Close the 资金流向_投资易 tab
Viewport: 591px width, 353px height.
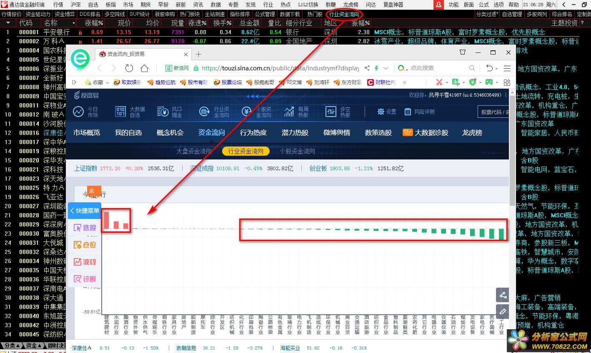point(186,54)
